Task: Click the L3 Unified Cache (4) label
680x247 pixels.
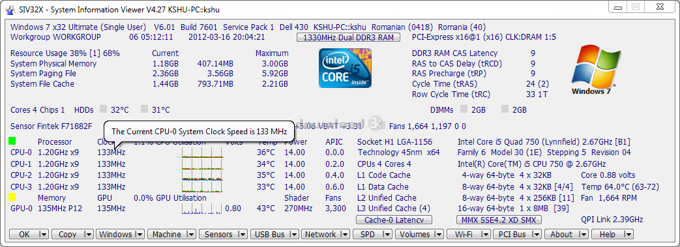Action: click(x=394, y=209)
